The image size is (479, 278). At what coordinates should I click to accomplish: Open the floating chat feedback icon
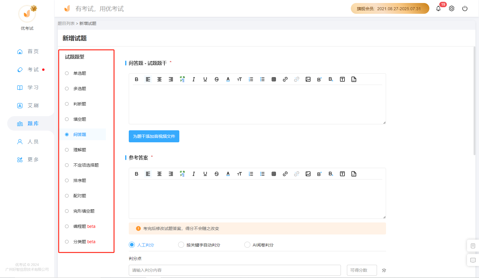tap(473, 260)
